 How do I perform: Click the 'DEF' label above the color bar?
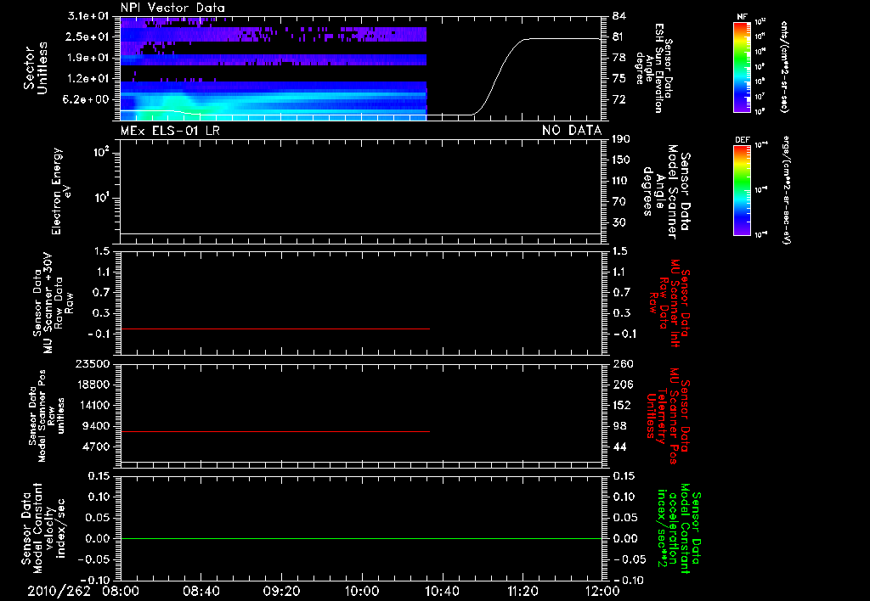click(x=742, y=140)
